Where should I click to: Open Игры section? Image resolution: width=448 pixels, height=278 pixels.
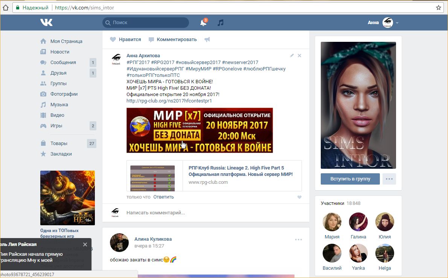tap(56, 126)
